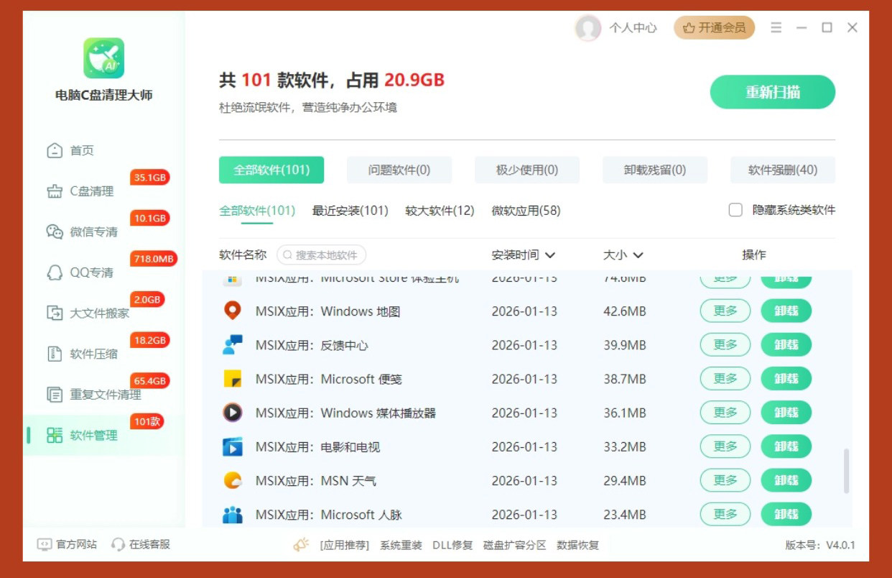Uninstall Windows 地图 with 卸载

[786, 311]
